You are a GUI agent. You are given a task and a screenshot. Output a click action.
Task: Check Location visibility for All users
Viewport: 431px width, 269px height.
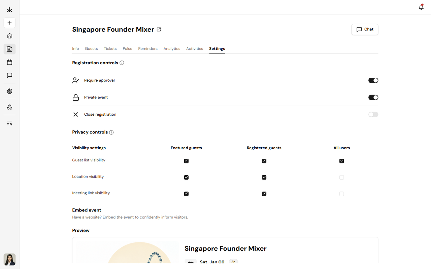click(342, 178)
